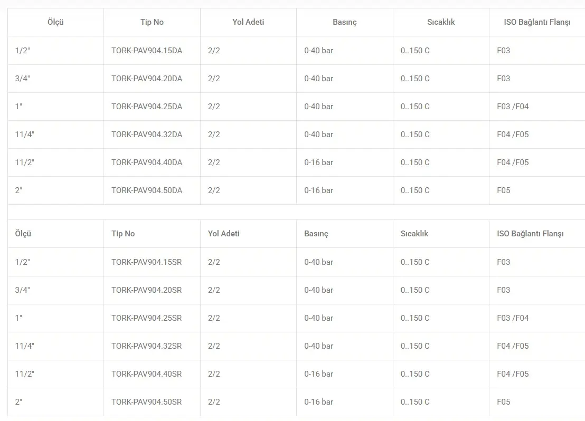This screenshot has width=585, height=421.
Task: Click the TORK-PAV904.15DA type number cell
Action: [x=147, y=51]
